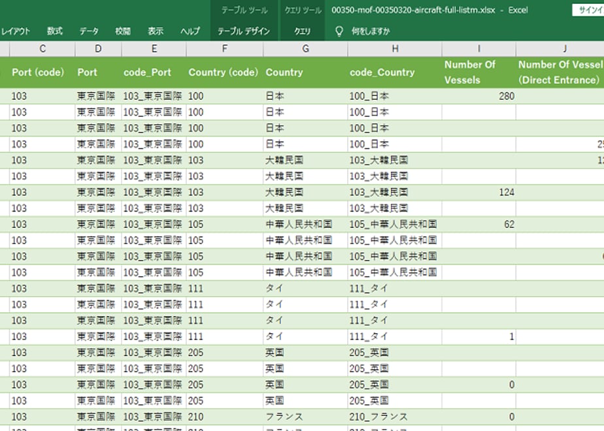This screenshot has height=431, width=604.
Task: Select the 表示 ribbon tab
Action: 156,31
